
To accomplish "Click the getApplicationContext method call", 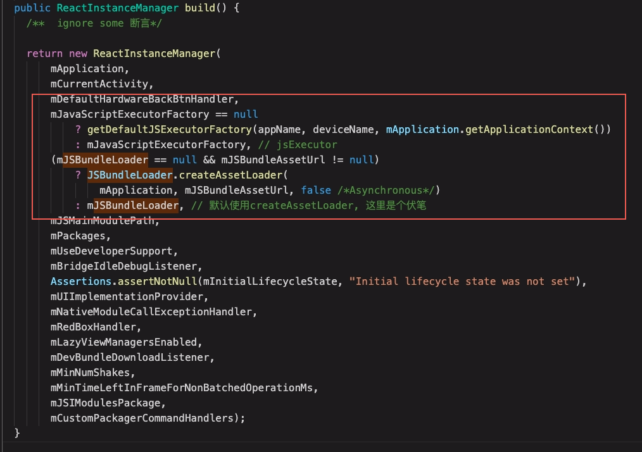I will [x=529, y=130].
